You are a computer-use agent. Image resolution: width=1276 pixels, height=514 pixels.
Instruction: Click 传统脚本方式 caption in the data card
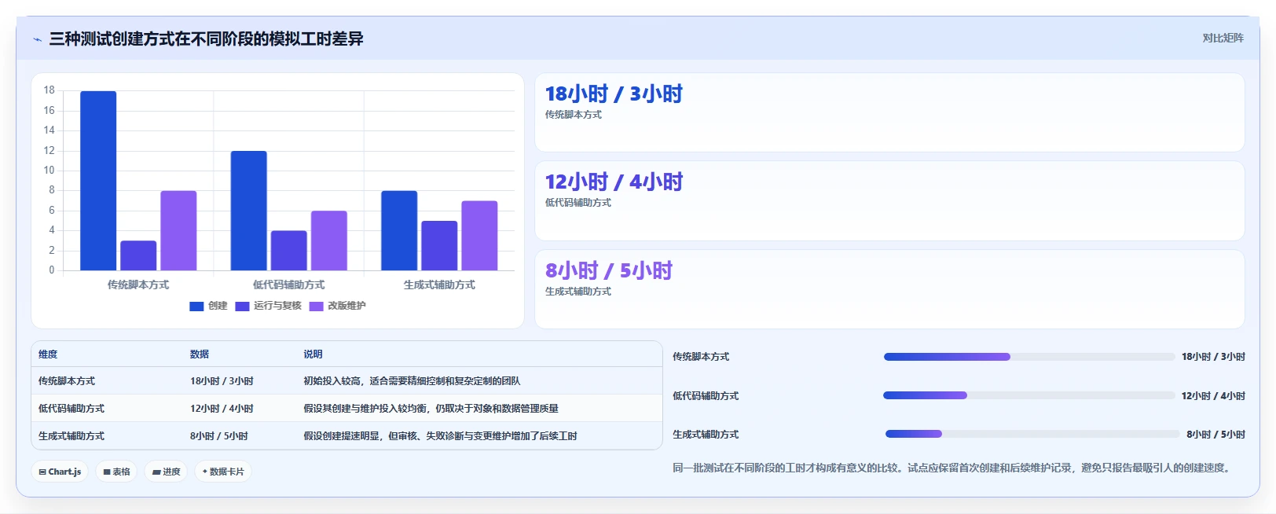pos(574,115)
